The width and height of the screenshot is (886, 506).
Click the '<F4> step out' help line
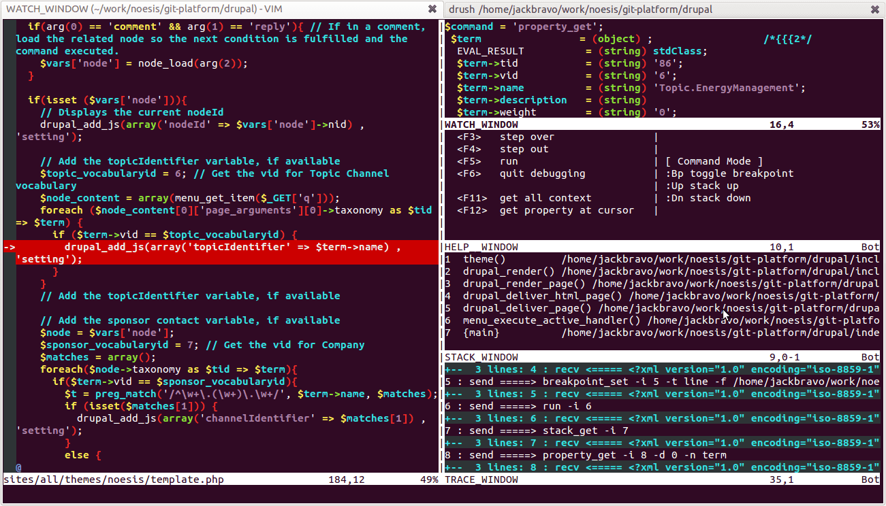coord(503,149)
